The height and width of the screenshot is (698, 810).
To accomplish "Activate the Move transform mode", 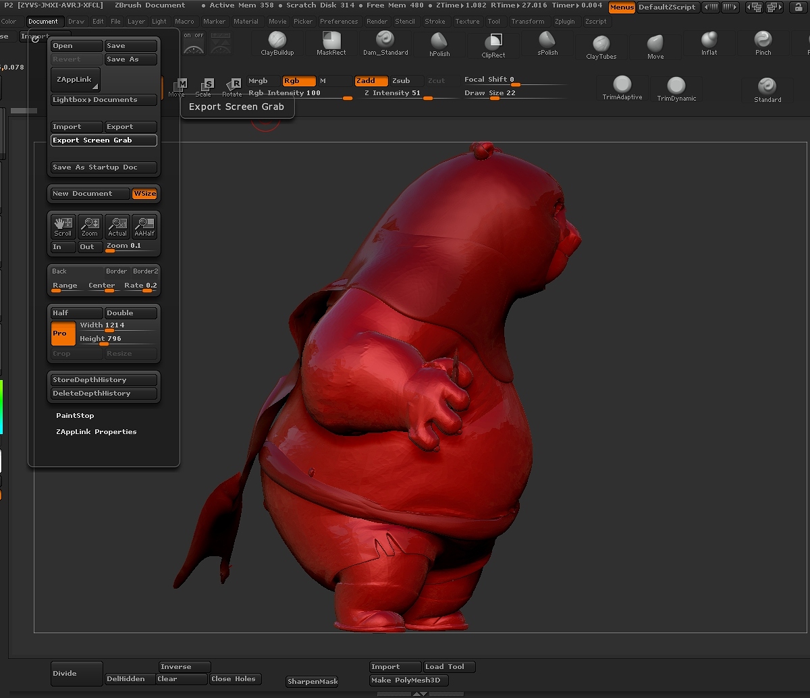I will pyautogui.click(x=178, y=88).
